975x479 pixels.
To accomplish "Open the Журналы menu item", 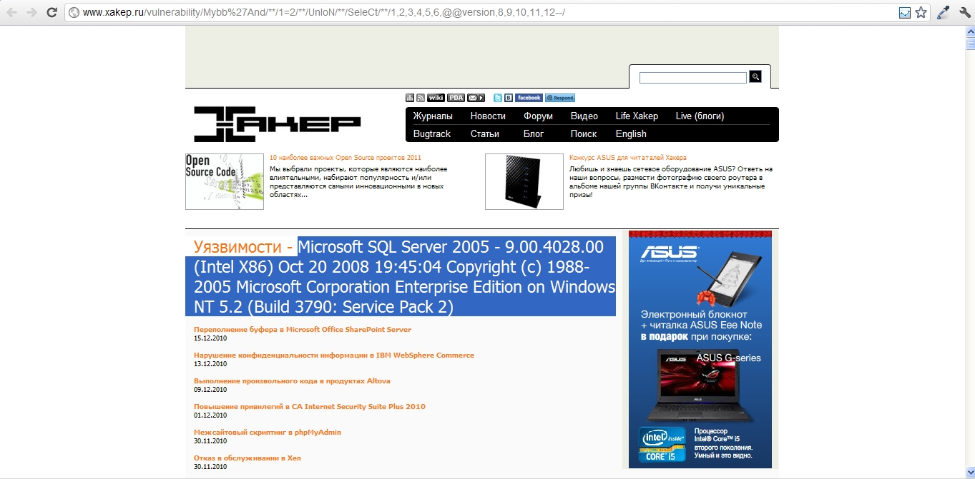I will 433,116.
